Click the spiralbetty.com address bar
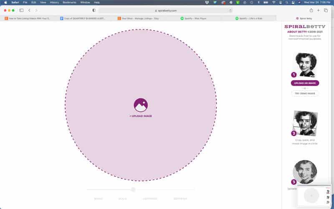This screenshot has height=209, width=334. tap(165, 10)
